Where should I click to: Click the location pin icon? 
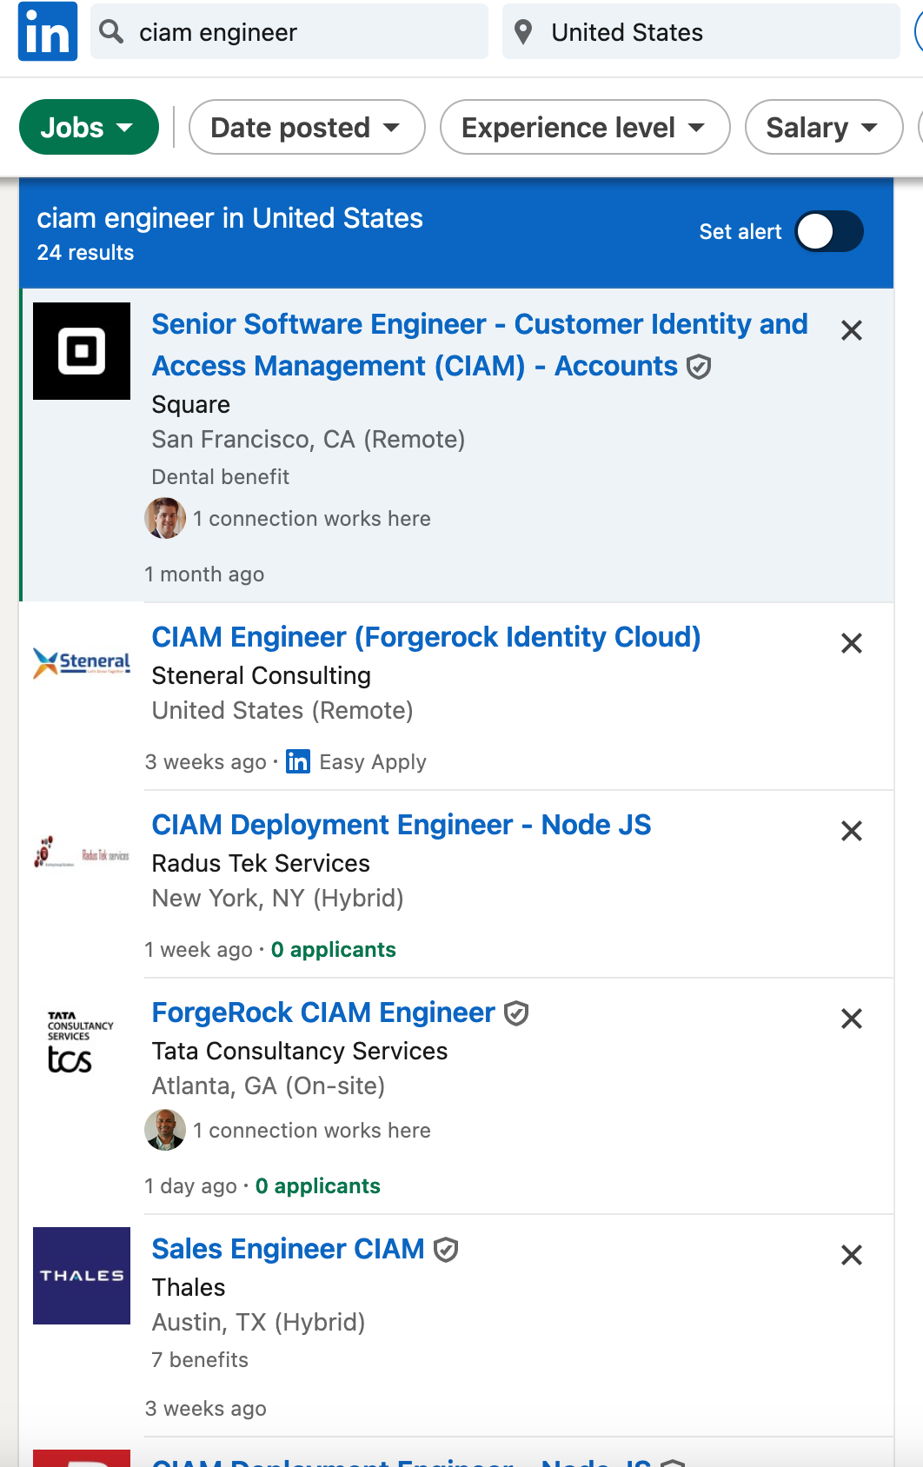(x=523, y=32)
